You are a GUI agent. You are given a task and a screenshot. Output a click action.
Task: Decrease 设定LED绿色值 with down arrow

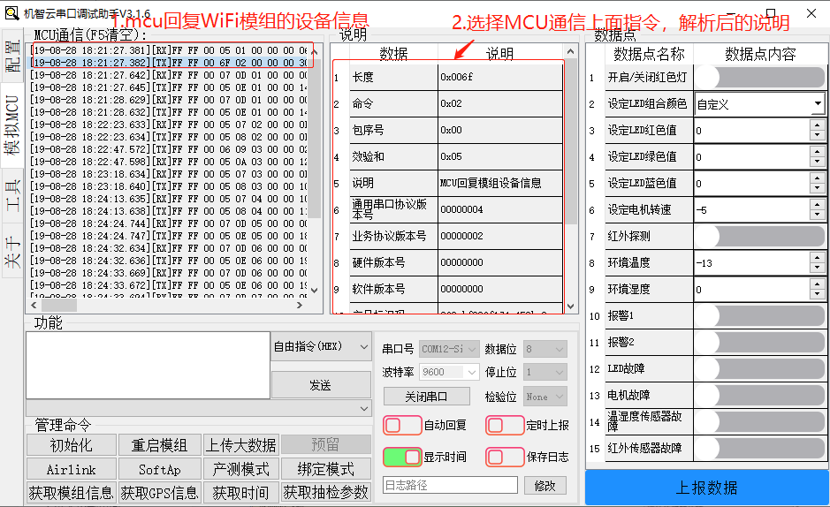tap(818, 163)
